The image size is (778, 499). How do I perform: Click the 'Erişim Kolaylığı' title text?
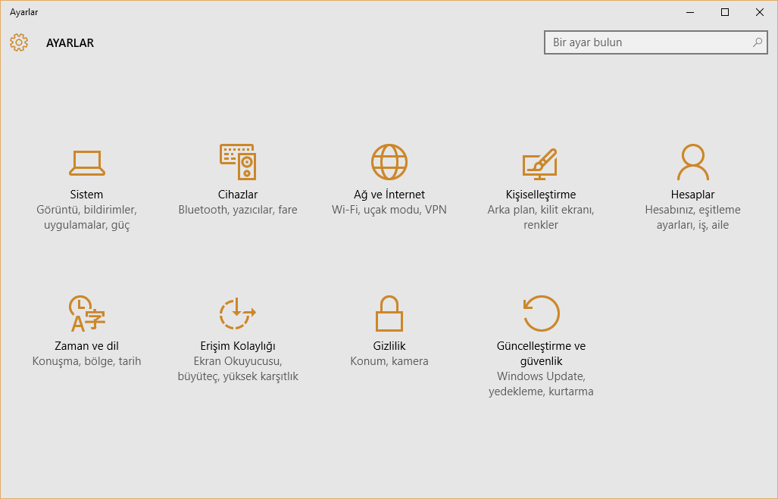[238, 346]
